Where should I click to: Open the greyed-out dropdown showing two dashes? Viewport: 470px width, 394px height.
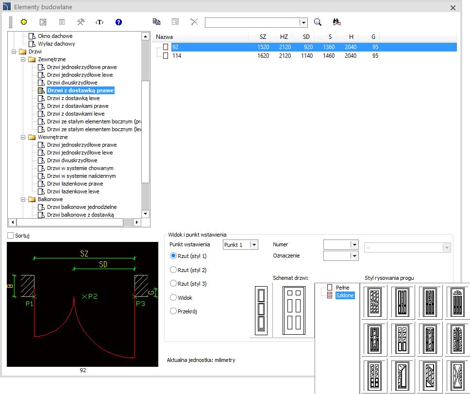[447, 248]
